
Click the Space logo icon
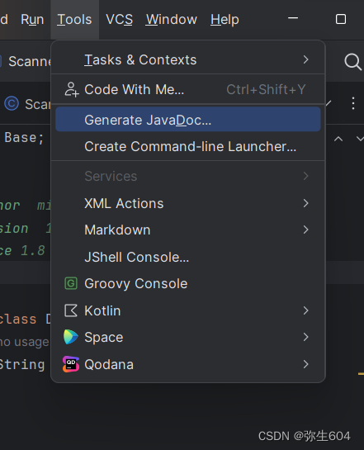click(x=71, y=337)
